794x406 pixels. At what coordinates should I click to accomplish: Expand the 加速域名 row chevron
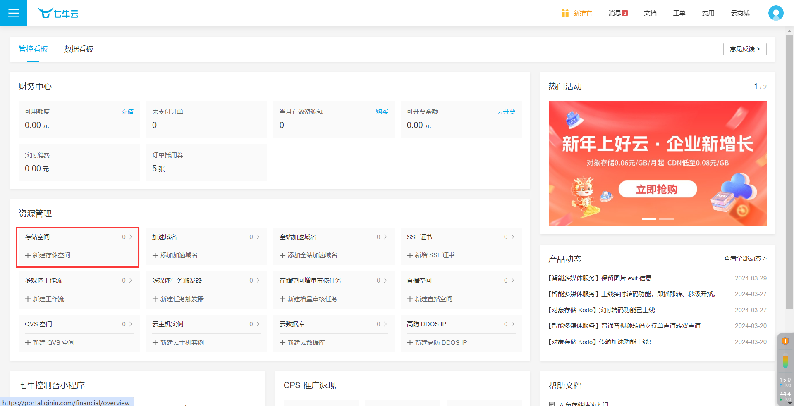coord(258,237)
